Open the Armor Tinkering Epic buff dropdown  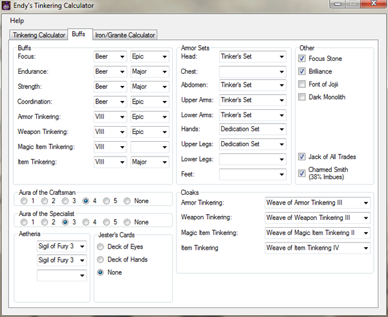pos(150,117)
